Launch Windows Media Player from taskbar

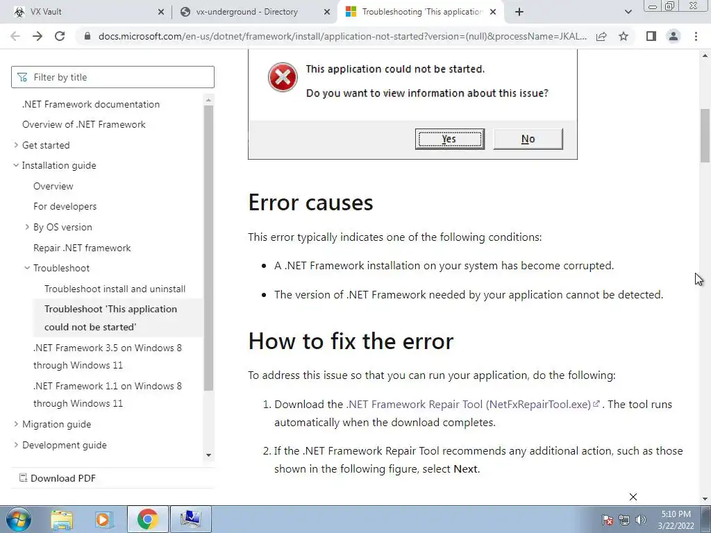[103, 519]
